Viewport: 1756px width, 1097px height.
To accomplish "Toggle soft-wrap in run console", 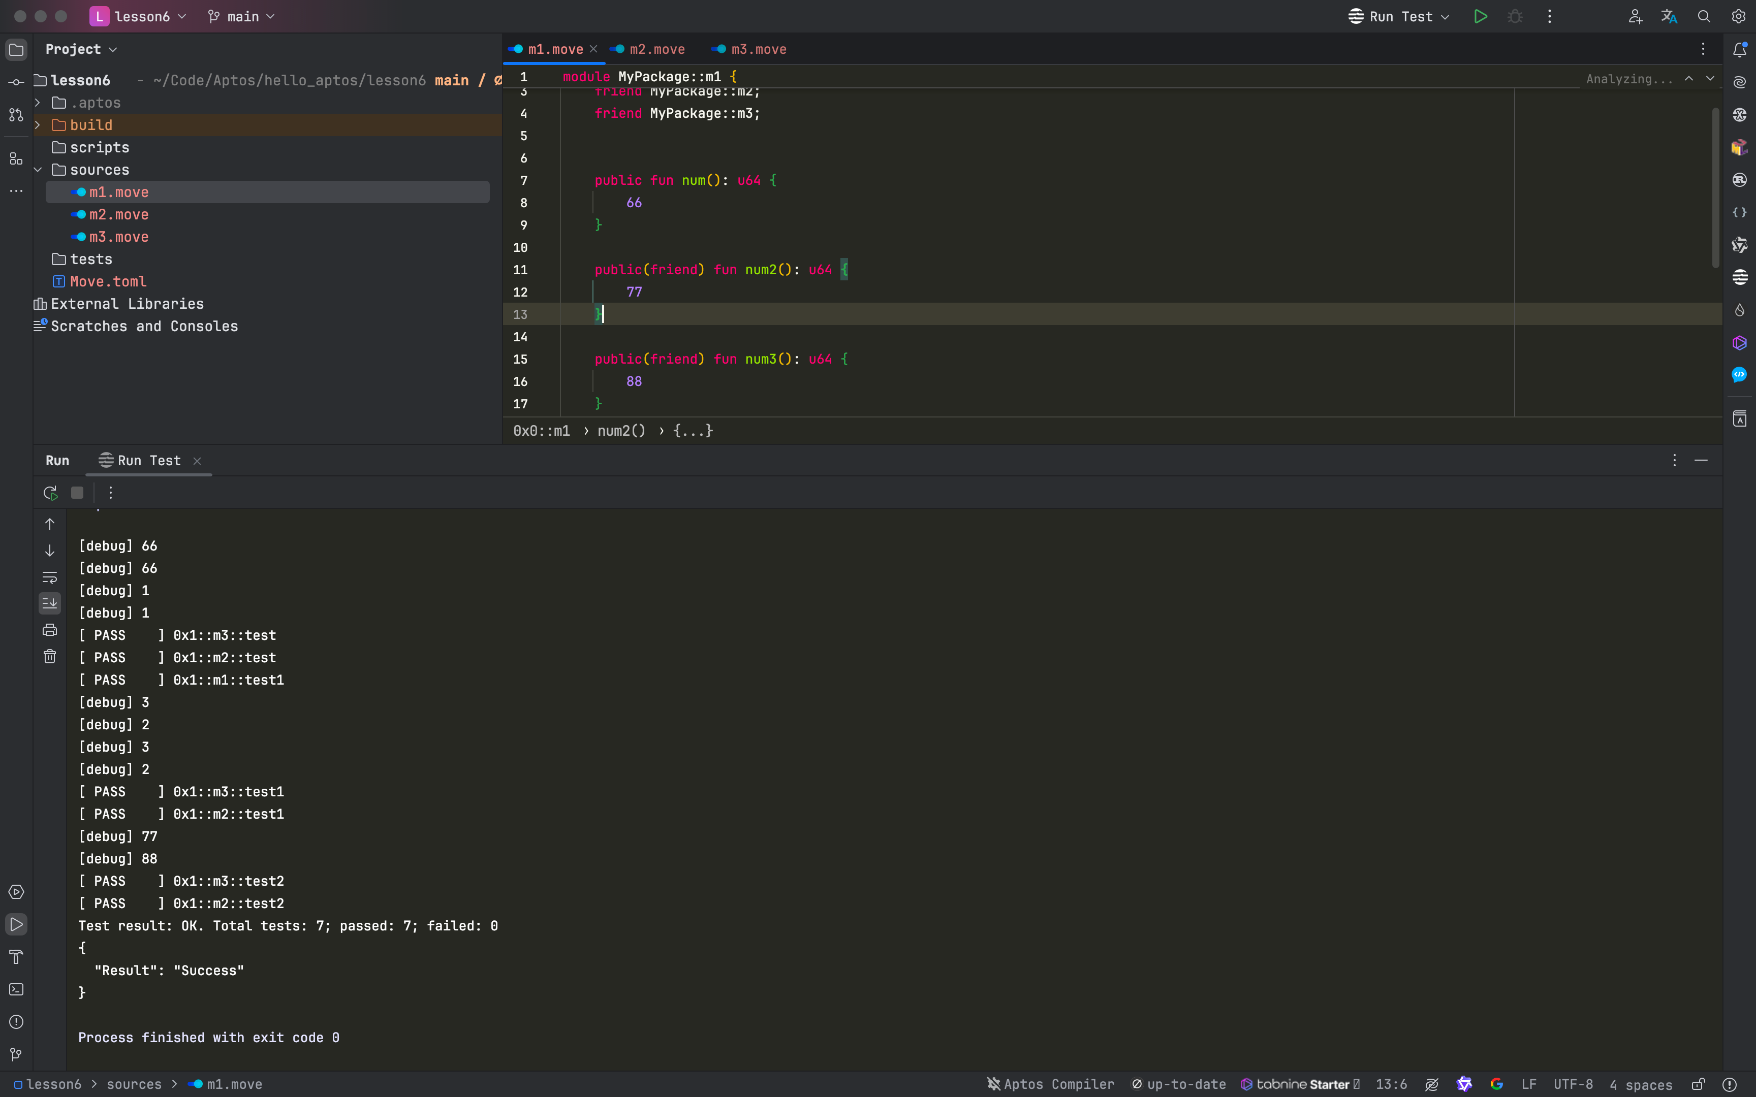I will click(x=49, y=577).
